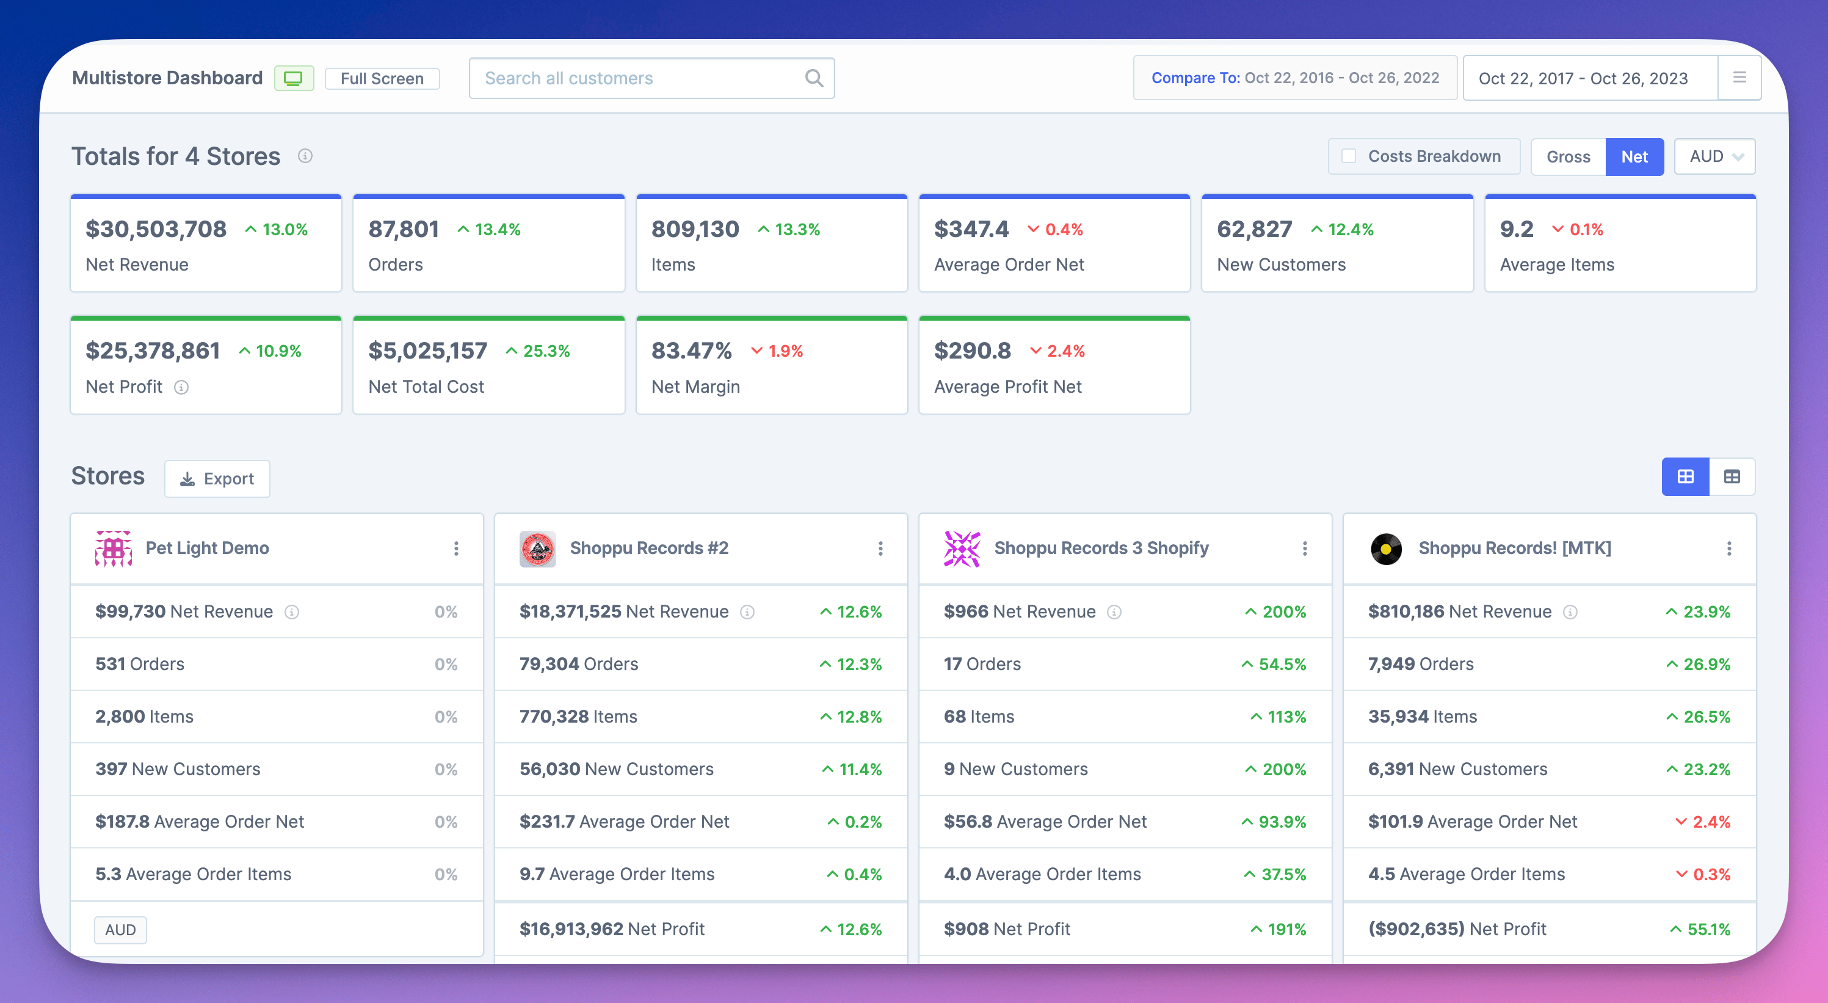
Task: Click the Shoppu Records #2 store logo
Action: [x=537, y=548]
